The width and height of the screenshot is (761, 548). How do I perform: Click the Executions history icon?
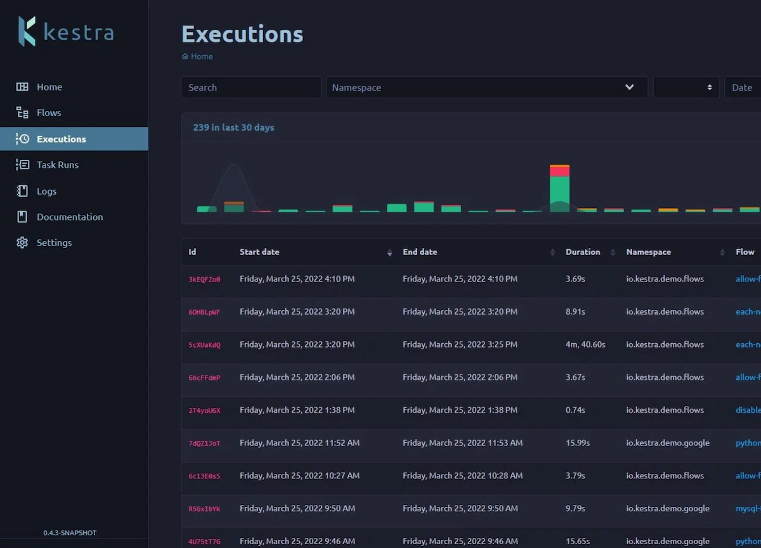click(x=22, y=139)
